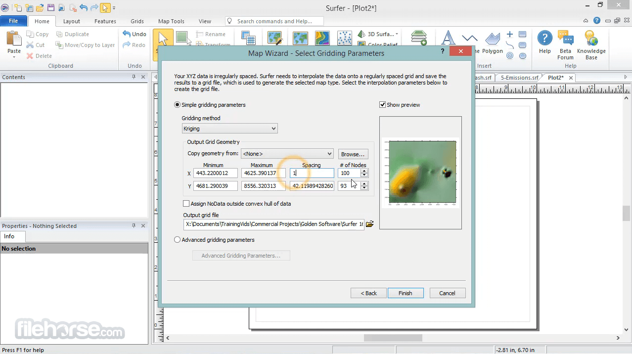
Task: Click the Export icon in the quick access toolbar
Action: tap(73, 8)
